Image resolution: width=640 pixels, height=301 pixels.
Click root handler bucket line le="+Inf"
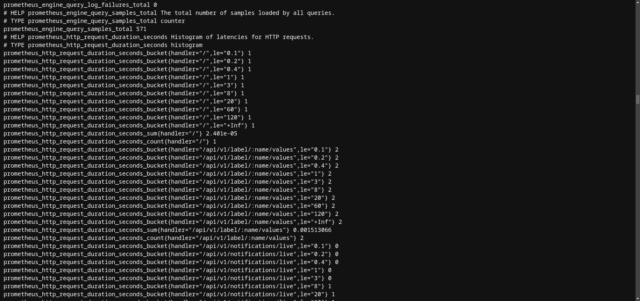[129, 126]
